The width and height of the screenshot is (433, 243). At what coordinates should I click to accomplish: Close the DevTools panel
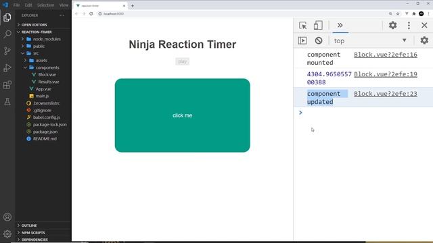[x=424, y=26]
